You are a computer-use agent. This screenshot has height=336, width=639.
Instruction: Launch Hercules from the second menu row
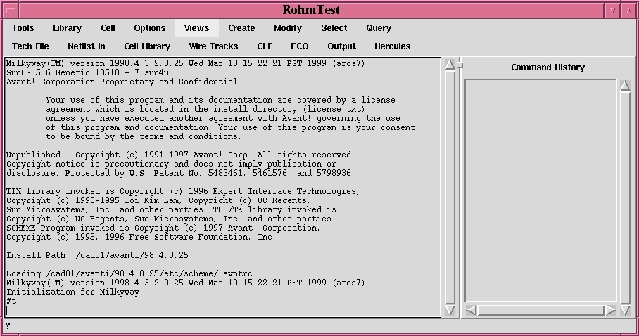(x=393, y=46)
